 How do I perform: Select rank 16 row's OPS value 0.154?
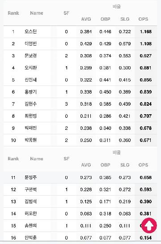click(x=146, y=238)
